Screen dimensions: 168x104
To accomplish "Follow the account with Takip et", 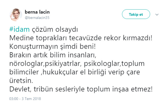I will 136,14.
